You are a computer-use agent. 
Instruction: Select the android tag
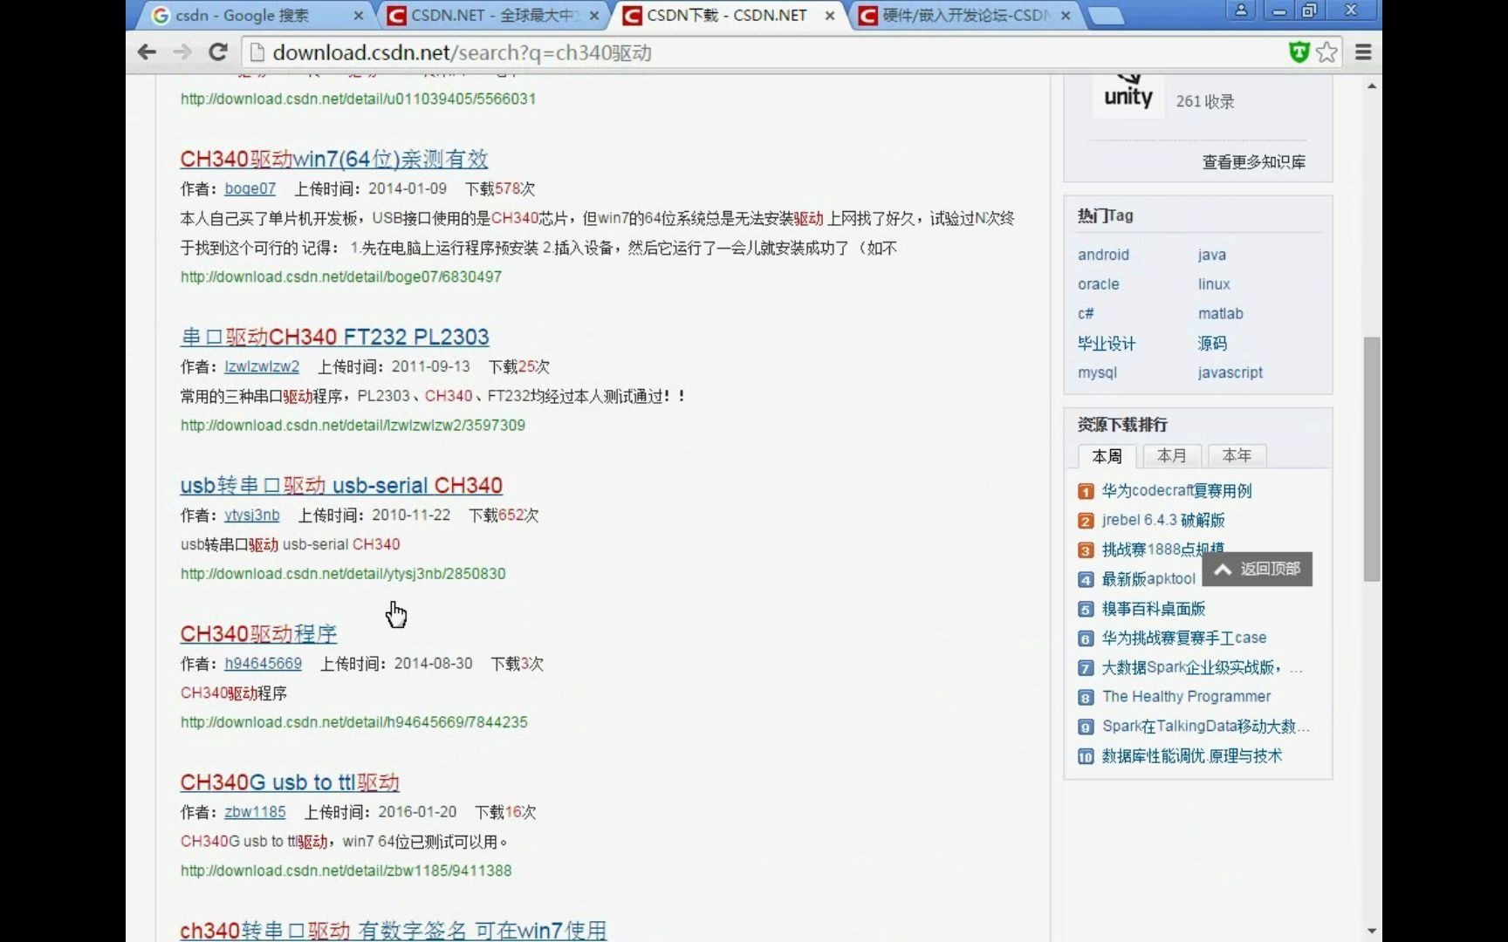1103,255
